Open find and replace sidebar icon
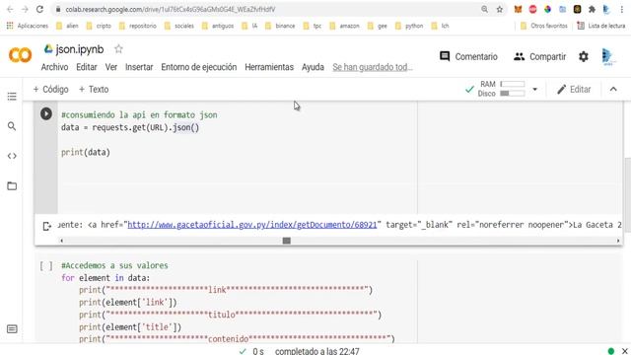Screen dimensions: 631x355 pyautogui.click(x=12, y=126)
